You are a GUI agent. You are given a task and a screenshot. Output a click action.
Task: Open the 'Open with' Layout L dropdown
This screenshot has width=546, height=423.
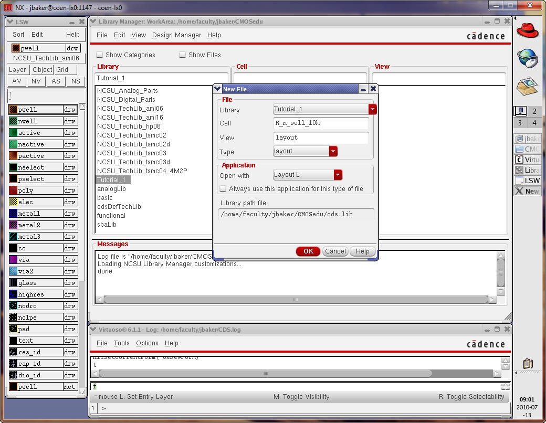click(338, 175)
